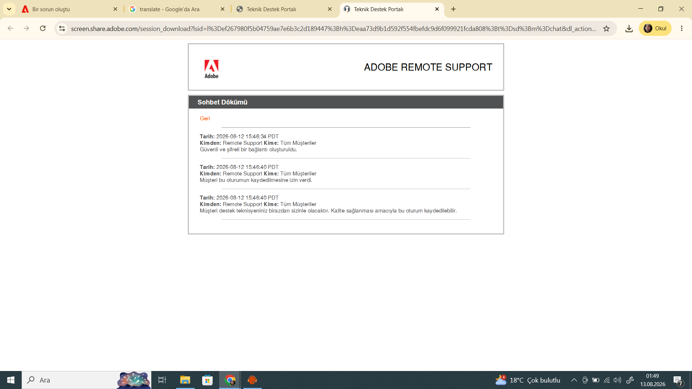Bookmark this page with the star icon

pyautogui.click(x=607, y=28)
